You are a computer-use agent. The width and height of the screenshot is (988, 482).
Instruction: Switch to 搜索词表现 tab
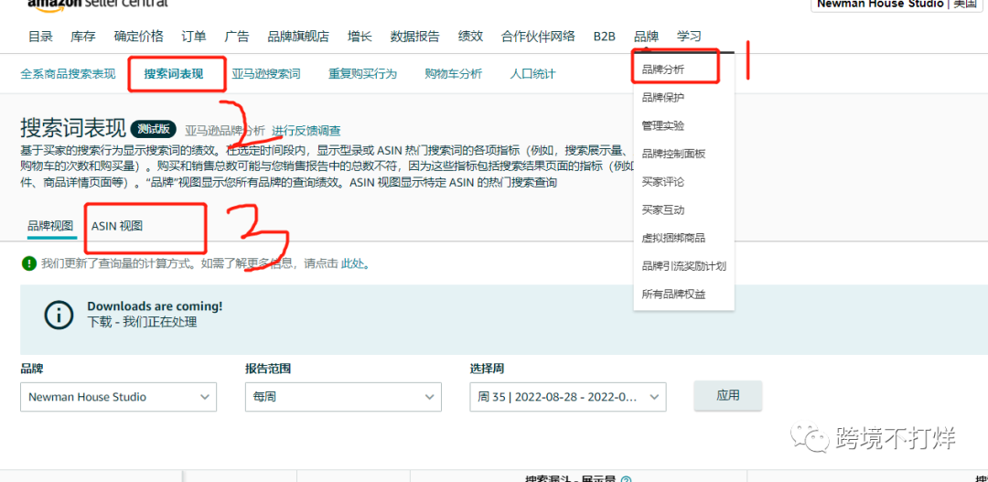(174, 74)
